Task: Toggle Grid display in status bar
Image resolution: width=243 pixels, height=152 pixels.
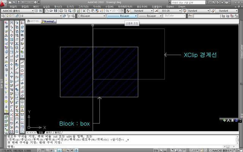Action: (x=43, y=150)
